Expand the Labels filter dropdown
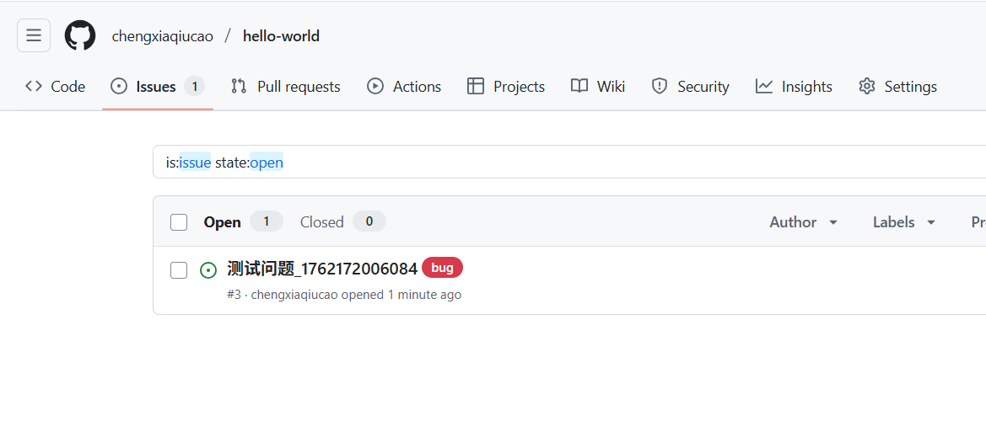 click(x=904, y=221)
